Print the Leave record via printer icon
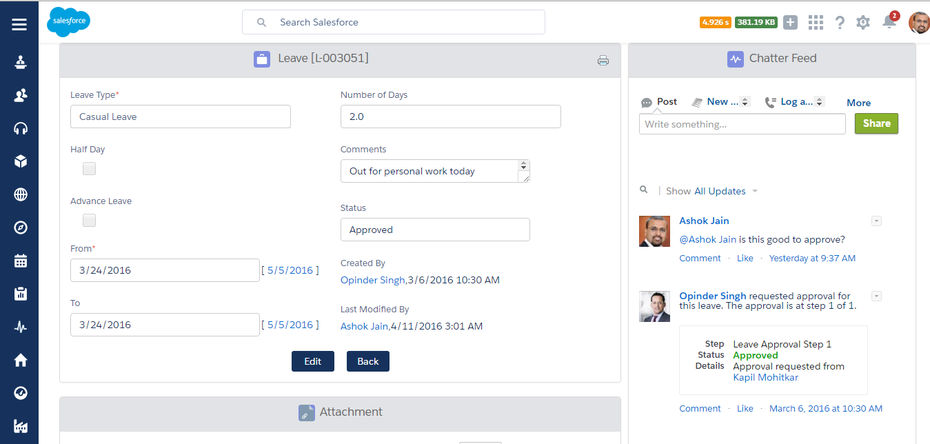The width and height of the screenshot is (930, 444). point(603,61)
